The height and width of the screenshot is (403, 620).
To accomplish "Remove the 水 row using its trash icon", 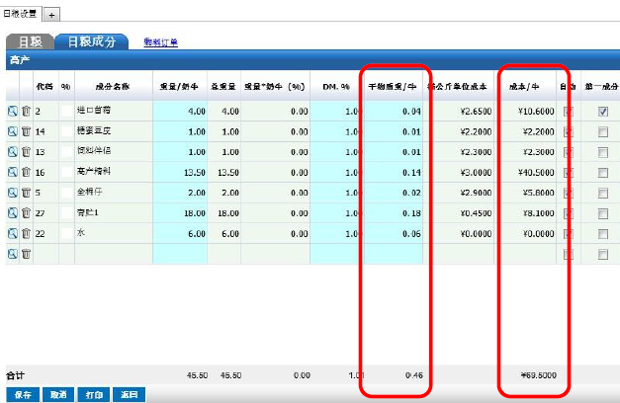I will pyautogui.click(x=27, y=233).
